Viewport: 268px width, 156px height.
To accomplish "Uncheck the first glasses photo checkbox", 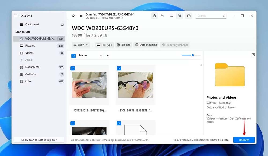I will point(73,69).
